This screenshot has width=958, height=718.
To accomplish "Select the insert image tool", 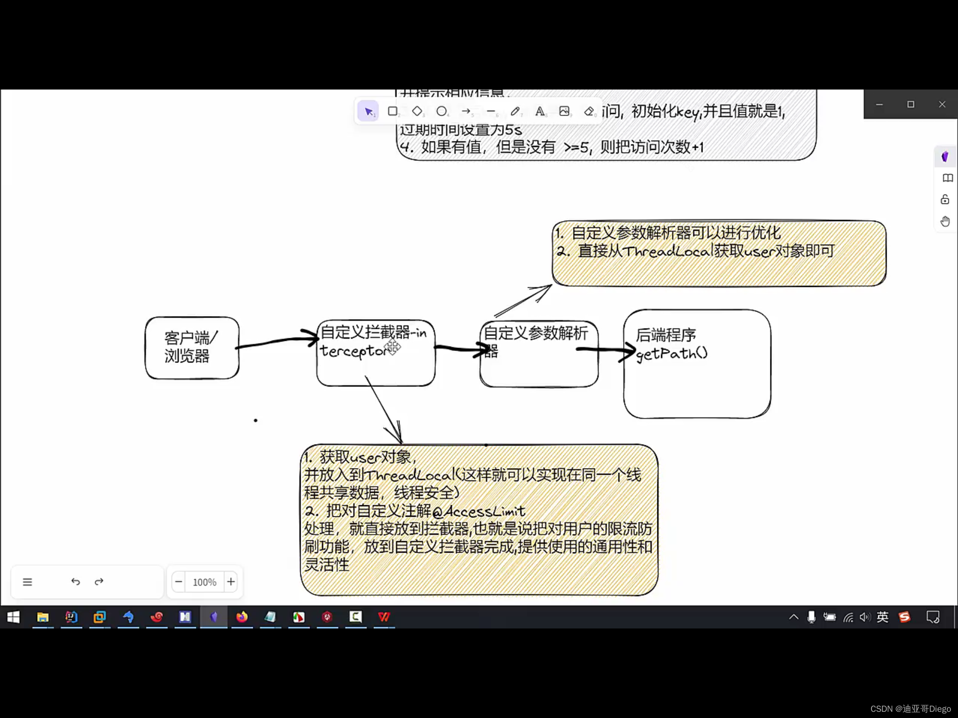I will coord(564,111).
